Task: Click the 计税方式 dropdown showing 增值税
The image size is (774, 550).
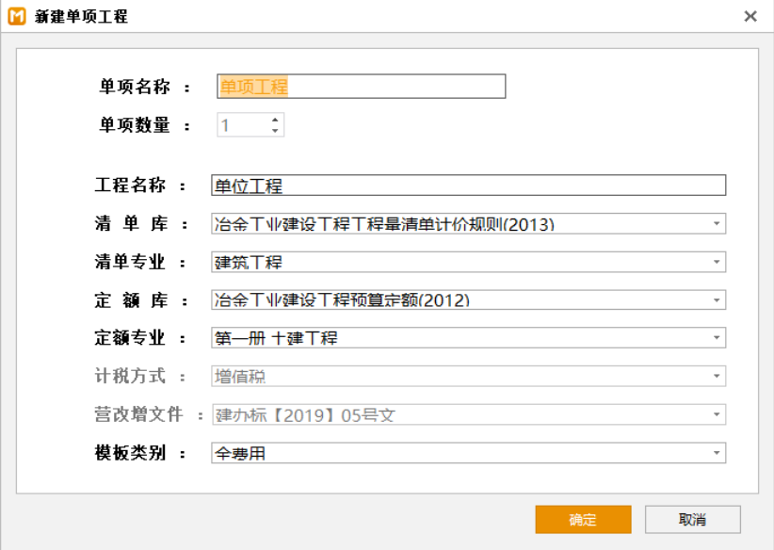Action: click(x=468, y=377)
